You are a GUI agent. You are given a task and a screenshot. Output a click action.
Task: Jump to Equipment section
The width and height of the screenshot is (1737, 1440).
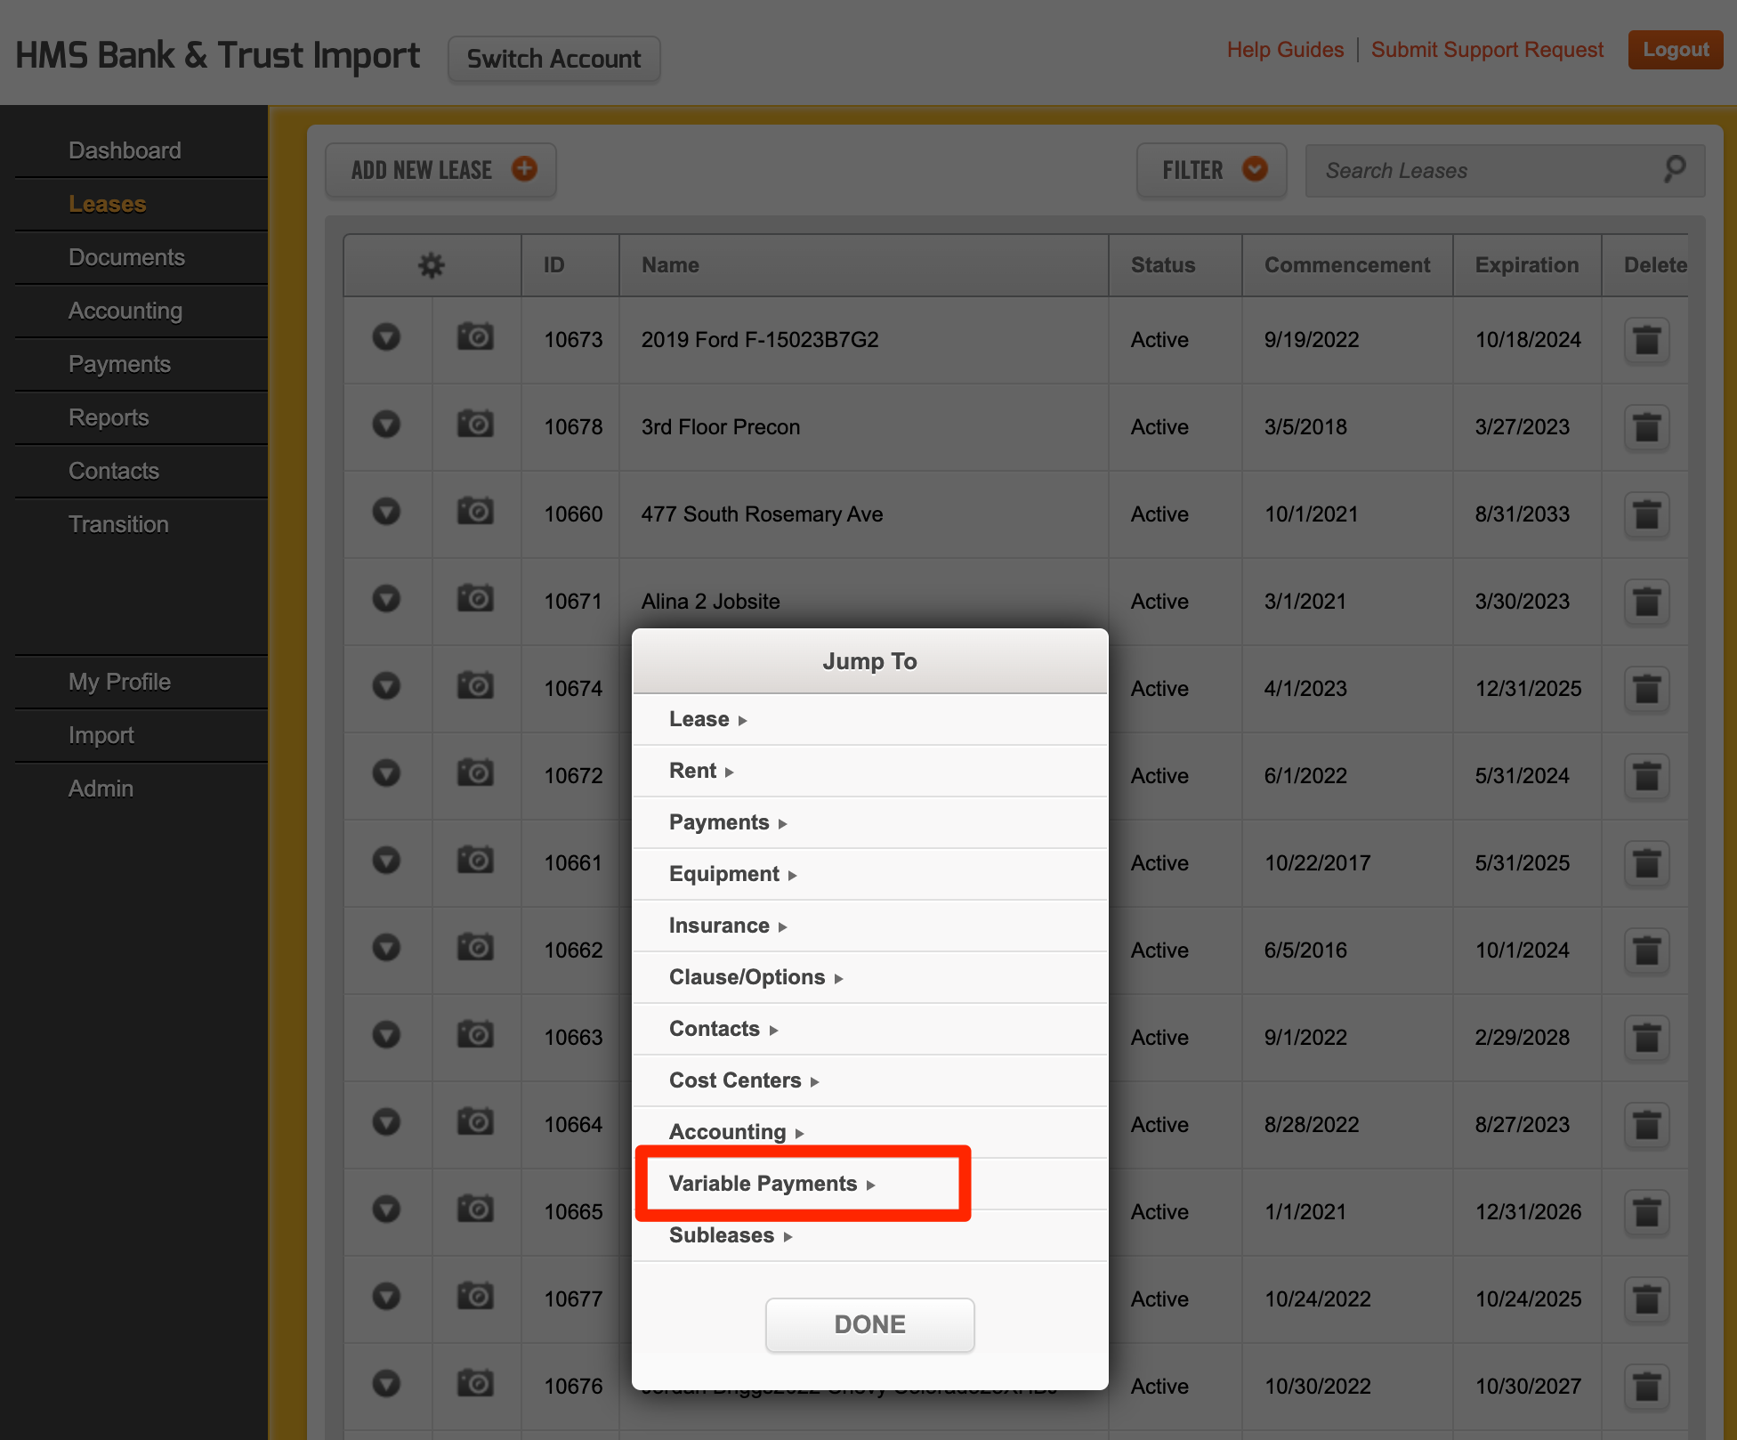(x=870, y=874)
